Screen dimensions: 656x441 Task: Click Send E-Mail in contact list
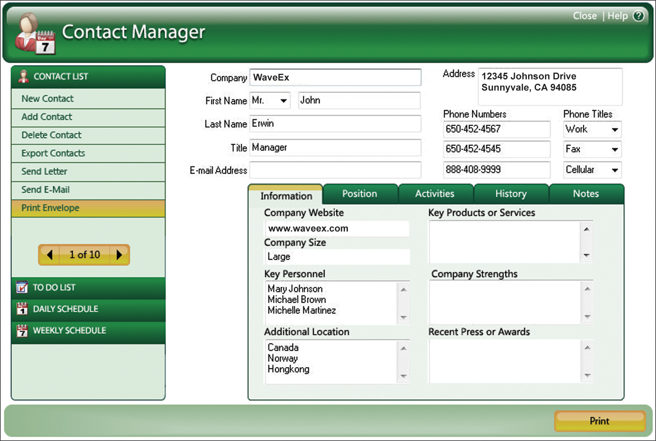(46, 190)
